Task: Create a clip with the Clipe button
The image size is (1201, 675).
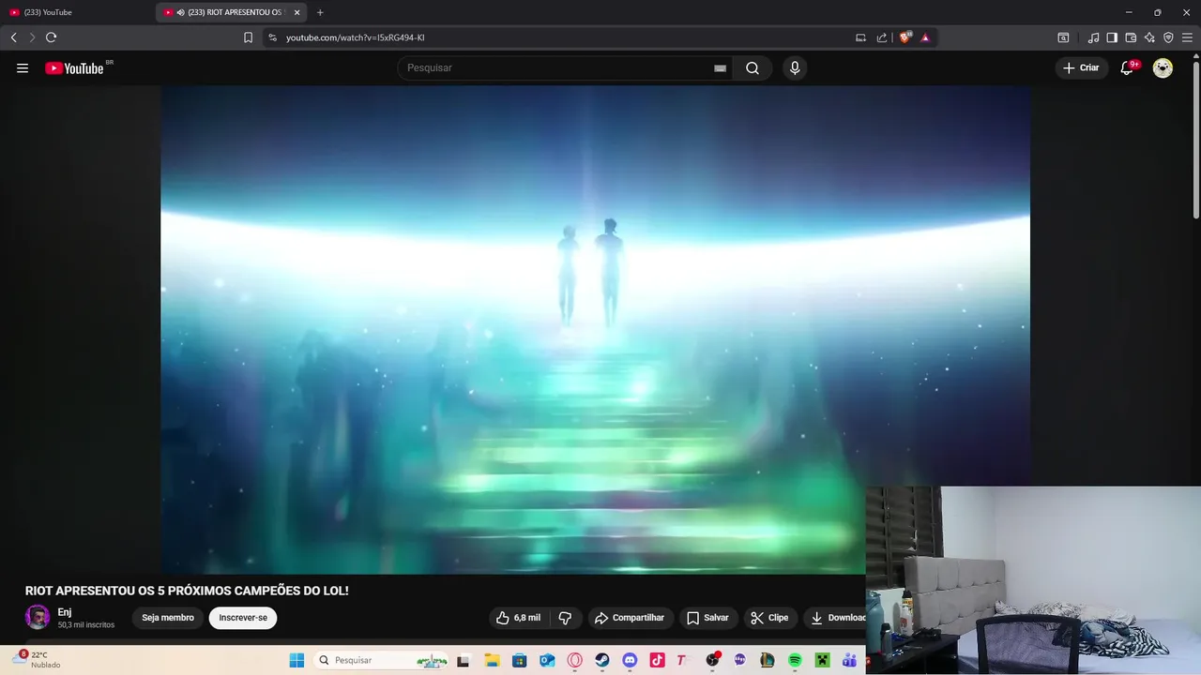Action: point(769,618)
